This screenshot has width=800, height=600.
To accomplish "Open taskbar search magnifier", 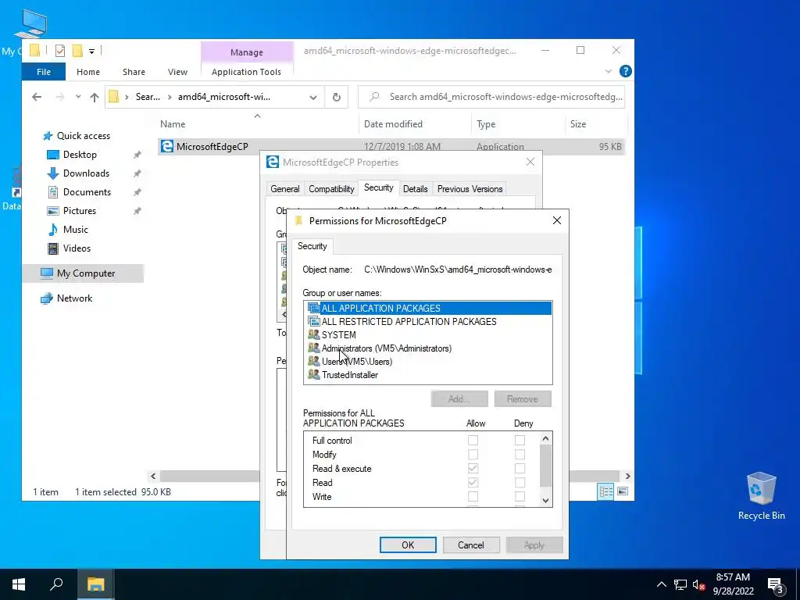I will pos(56,584).
